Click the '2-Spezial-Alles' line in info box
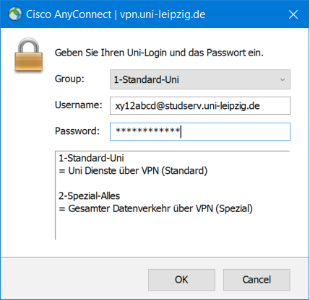Image resolution: width=310 pixels, height=300 pixels. [89, 196]
